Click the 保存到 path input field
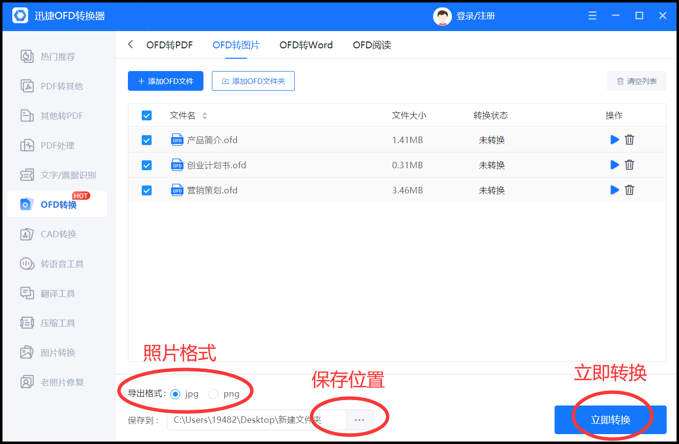Viewport: 679px width, 444px height. click(x=257, y=420)
